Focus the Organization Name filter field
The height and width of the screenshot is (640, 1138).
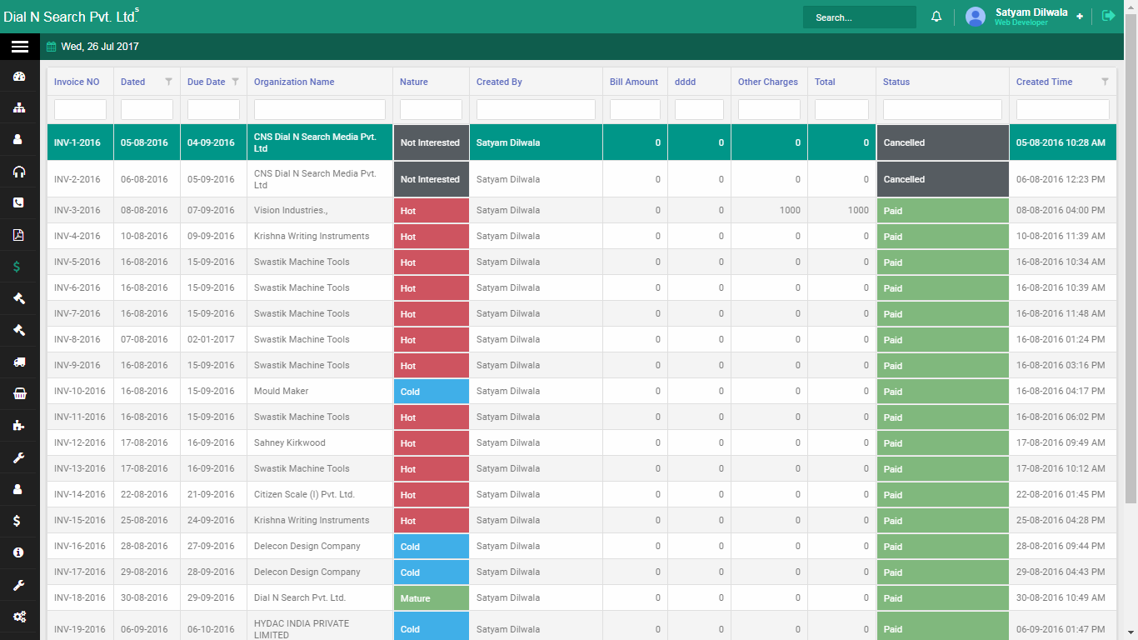pos(320,109)
